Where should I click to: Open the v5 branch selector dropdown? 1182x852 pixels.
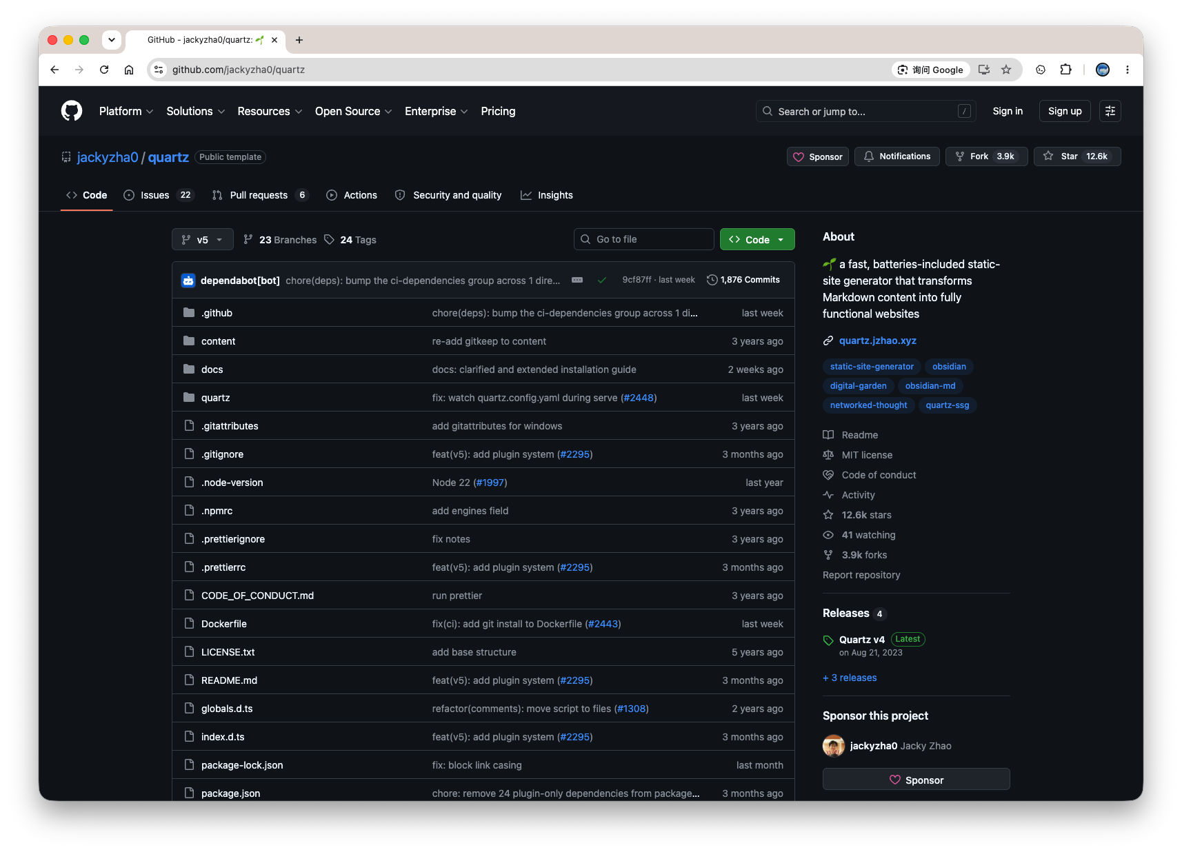203,239
